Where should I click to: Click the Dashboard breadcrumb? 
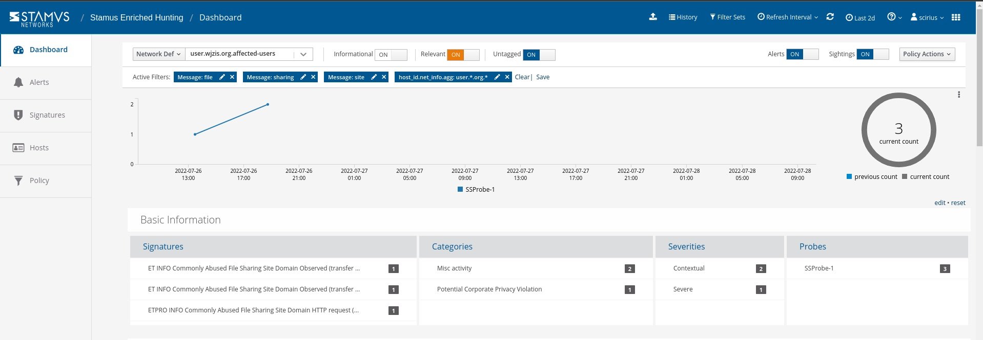tap(220, 17)
